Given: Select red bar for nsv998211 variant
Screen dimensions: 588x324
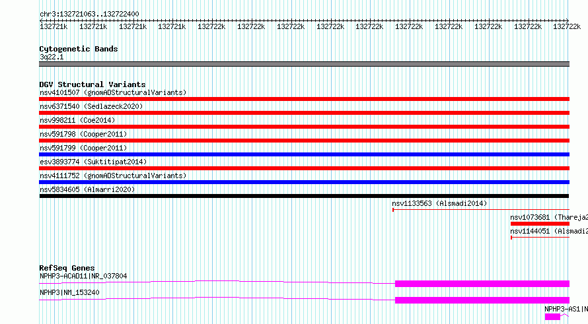Looking at the screenshot, I should pos(304,127).
